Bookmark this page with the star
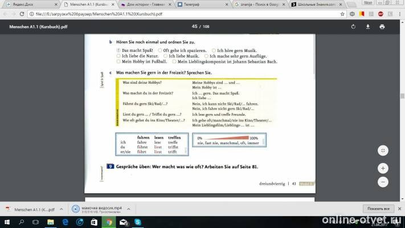 [342, 14]
